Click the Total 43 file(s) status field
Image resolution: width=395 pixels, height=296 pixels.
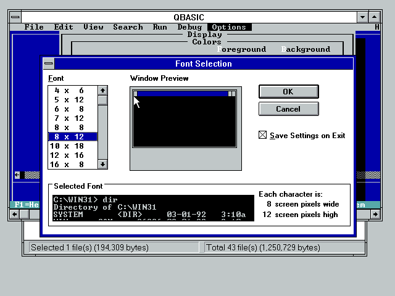pos(285,247)
